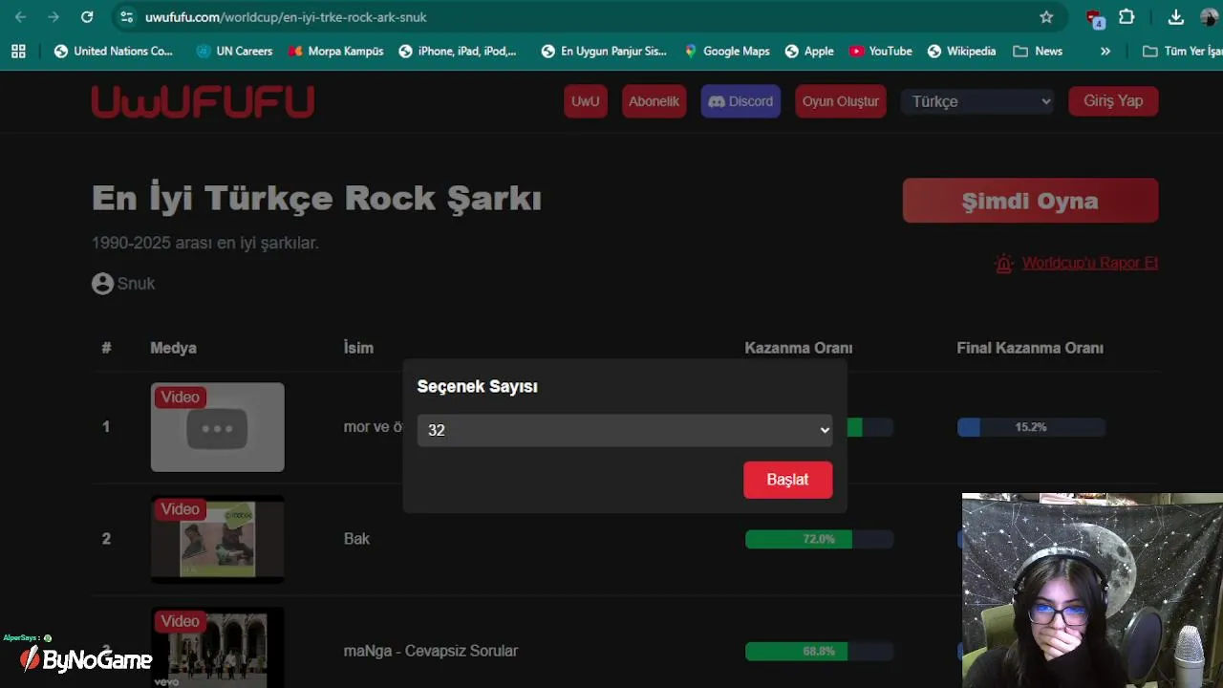The height and width of the screenshot is (688, 1223).
Task: Open site info icon in address bar
Action: [127, 17]
